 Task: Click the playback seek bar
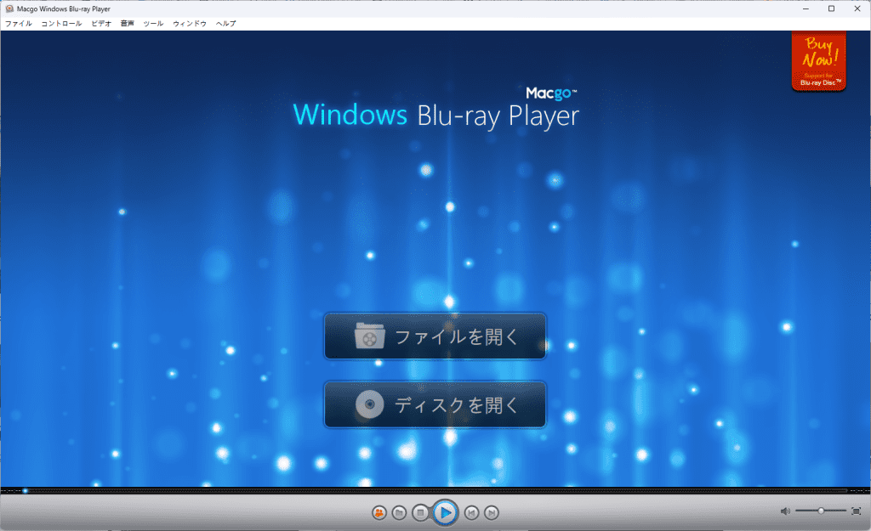pyautogui.click(x=435, y=490)
